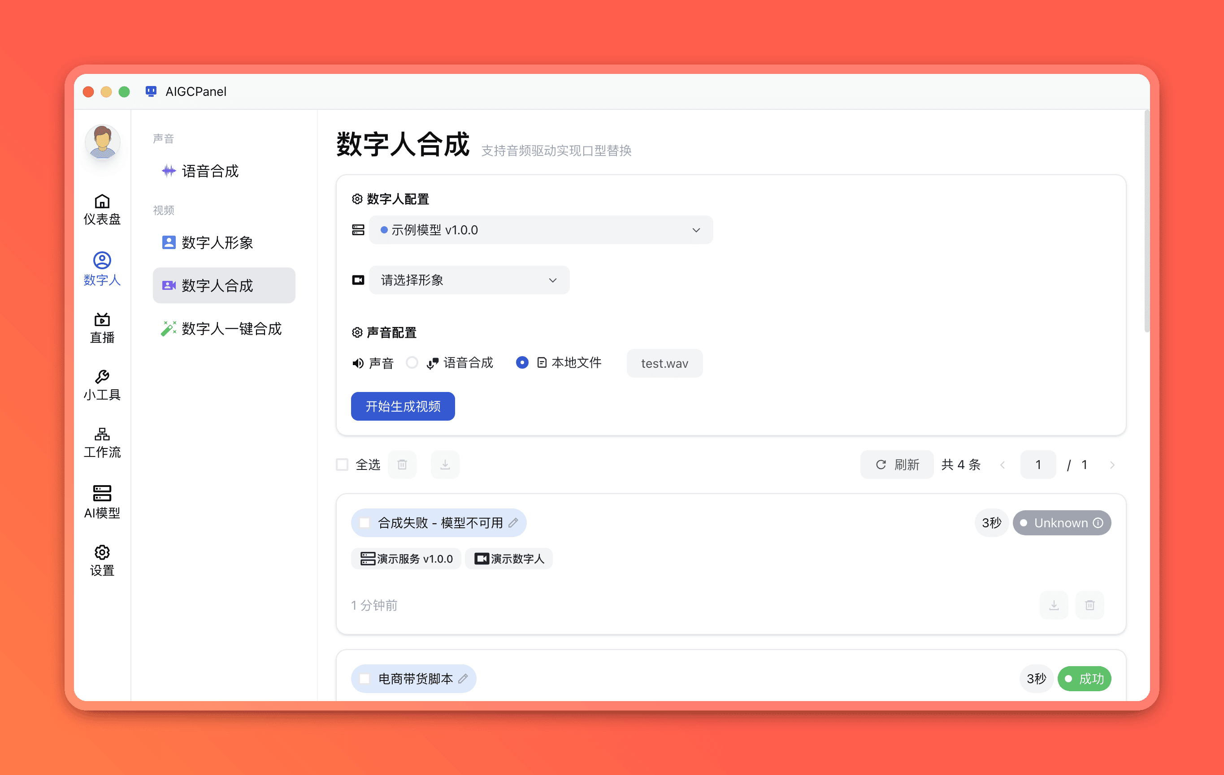Edit name of 合成失败 - 模型不可用 task
Viewport: 1224px width, 775px height.
(513, 523)
